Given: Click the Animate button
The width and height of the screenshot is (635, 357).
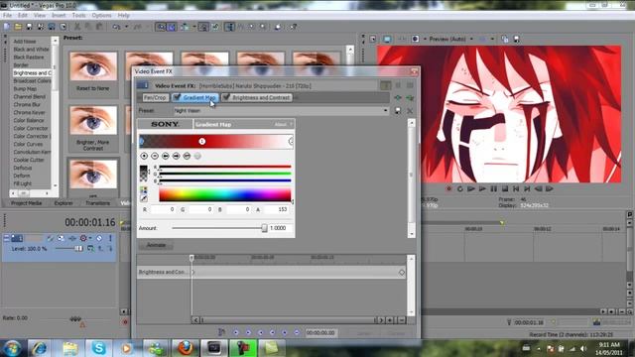Looking at the screenshot, I should click(x=156, y=245).
